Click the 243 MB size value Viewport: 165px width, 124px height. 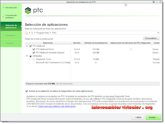tap(96, 53)
